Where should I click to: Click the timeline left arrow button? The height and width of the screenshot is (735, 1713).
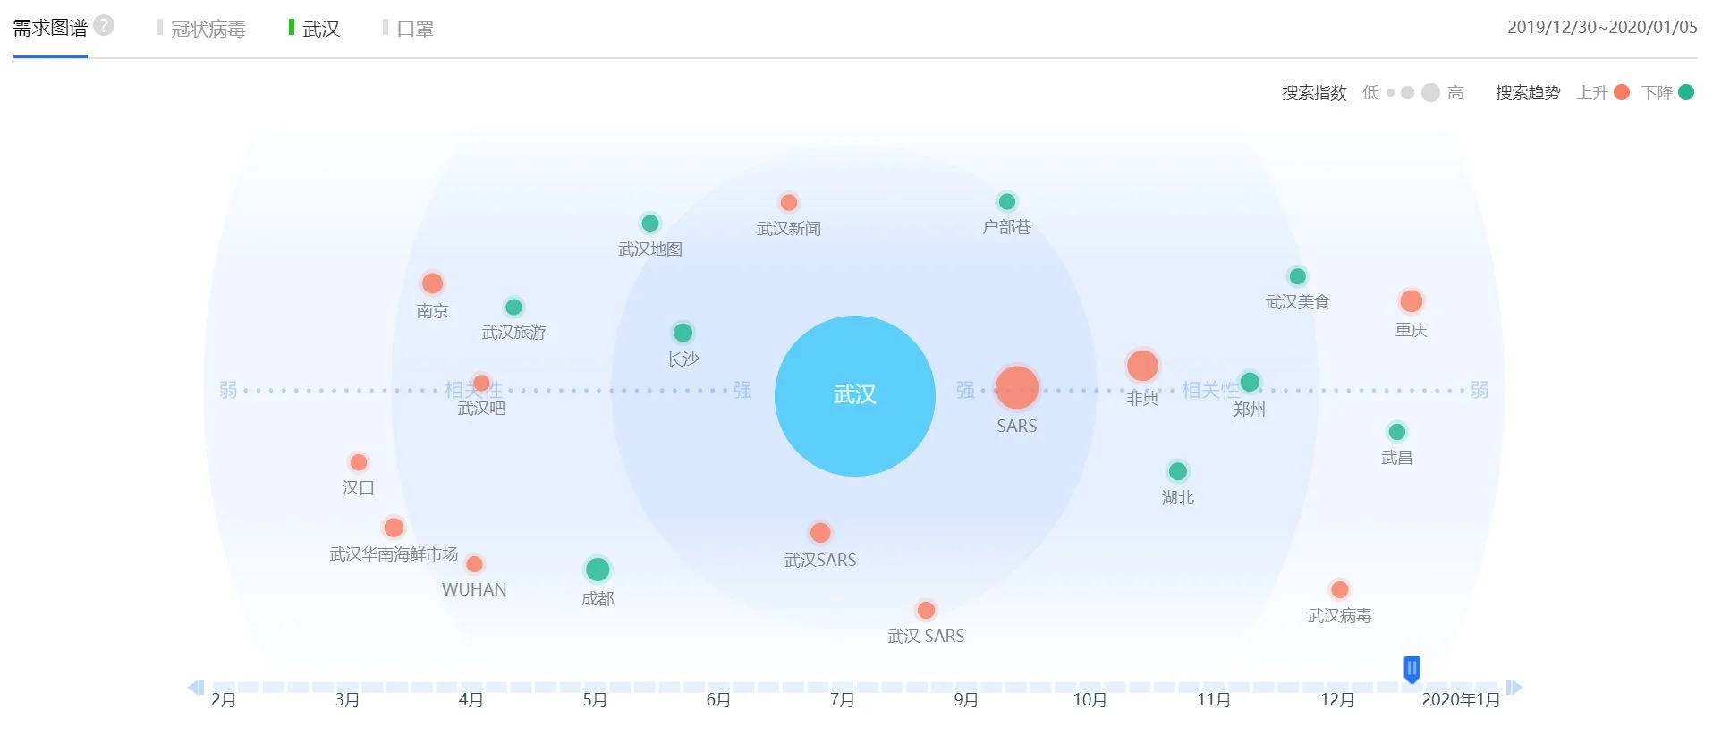click(x=195, y=687)
